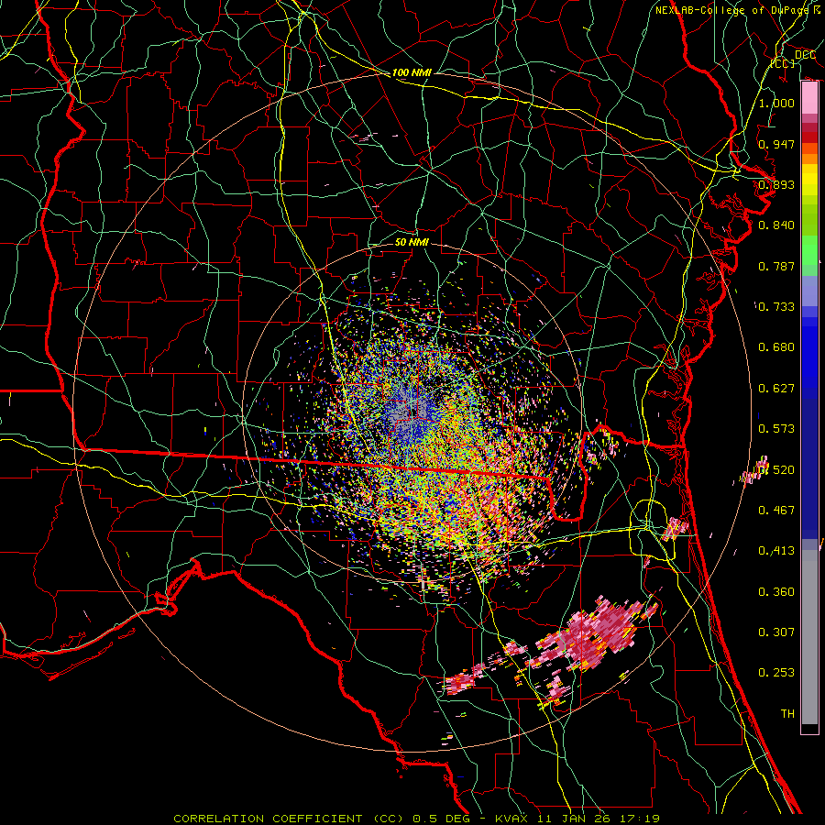Viewport: 825px width, 825px height.
Task: Click the 0.467 color scale value
Action: pos(776,511)
